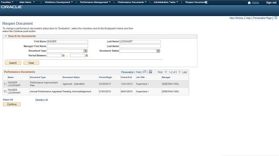Screen dimensions: 279x156
Task: Click the Oracle logo
Action: [x=12, y=7]
